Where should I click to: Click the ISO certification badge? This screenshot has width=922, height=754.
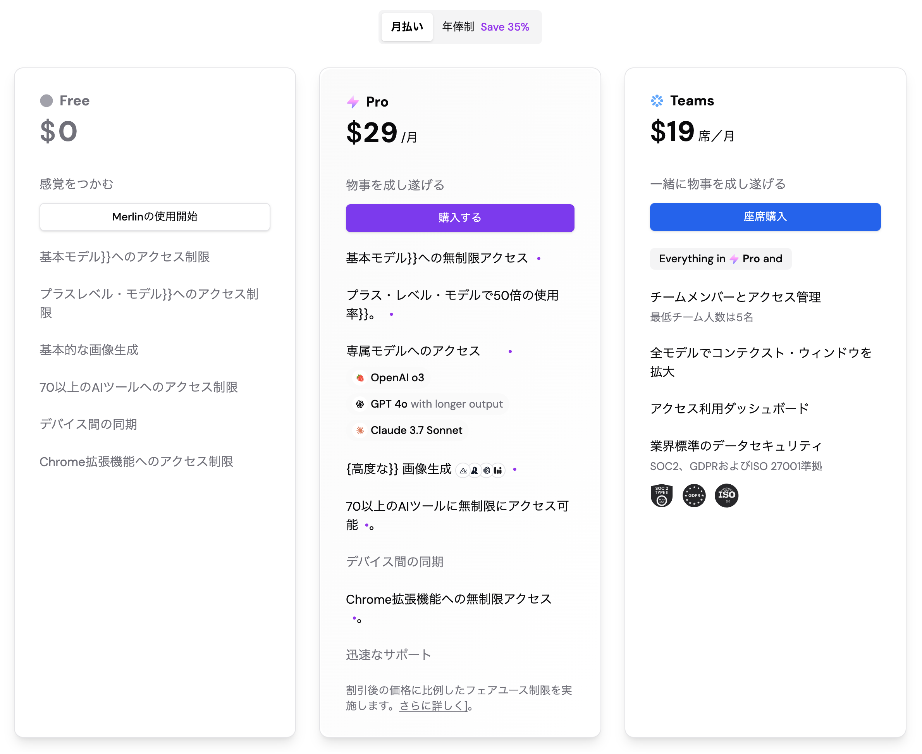pos(727,496)
